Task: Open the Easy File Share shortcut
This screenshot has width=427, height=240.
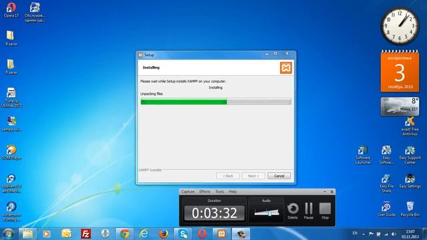Action: click(386, 183)
